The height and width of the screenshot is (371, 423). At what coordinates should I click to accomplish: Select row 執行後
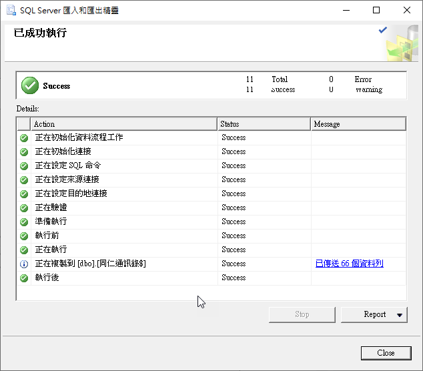pyautogui.click(x=211, y=278)
